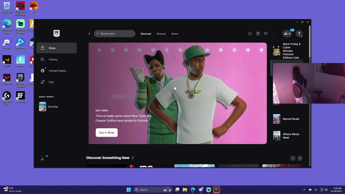Go back with the store back arrow
Screen dimensions: 345x194
[89, 34]
